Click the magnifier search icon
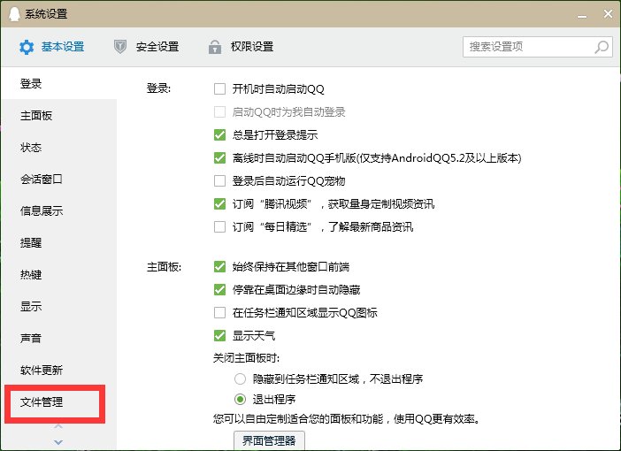 click(602, 47)
